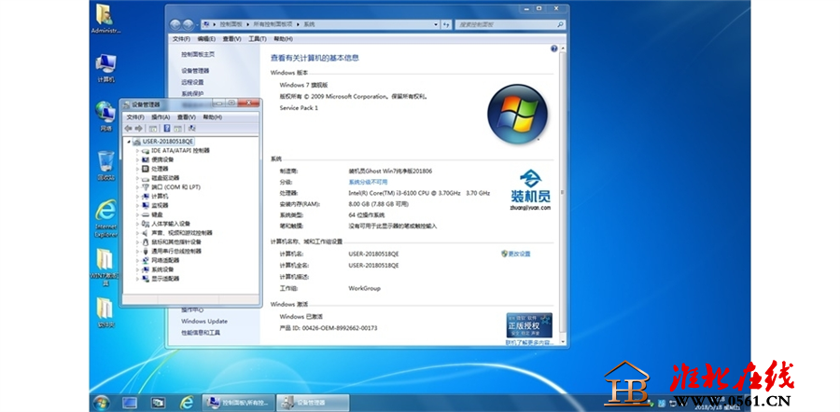This screenshot has height=412, width=840.
Task: Collapse the USER-20180518QE root node
Action: 129,142
